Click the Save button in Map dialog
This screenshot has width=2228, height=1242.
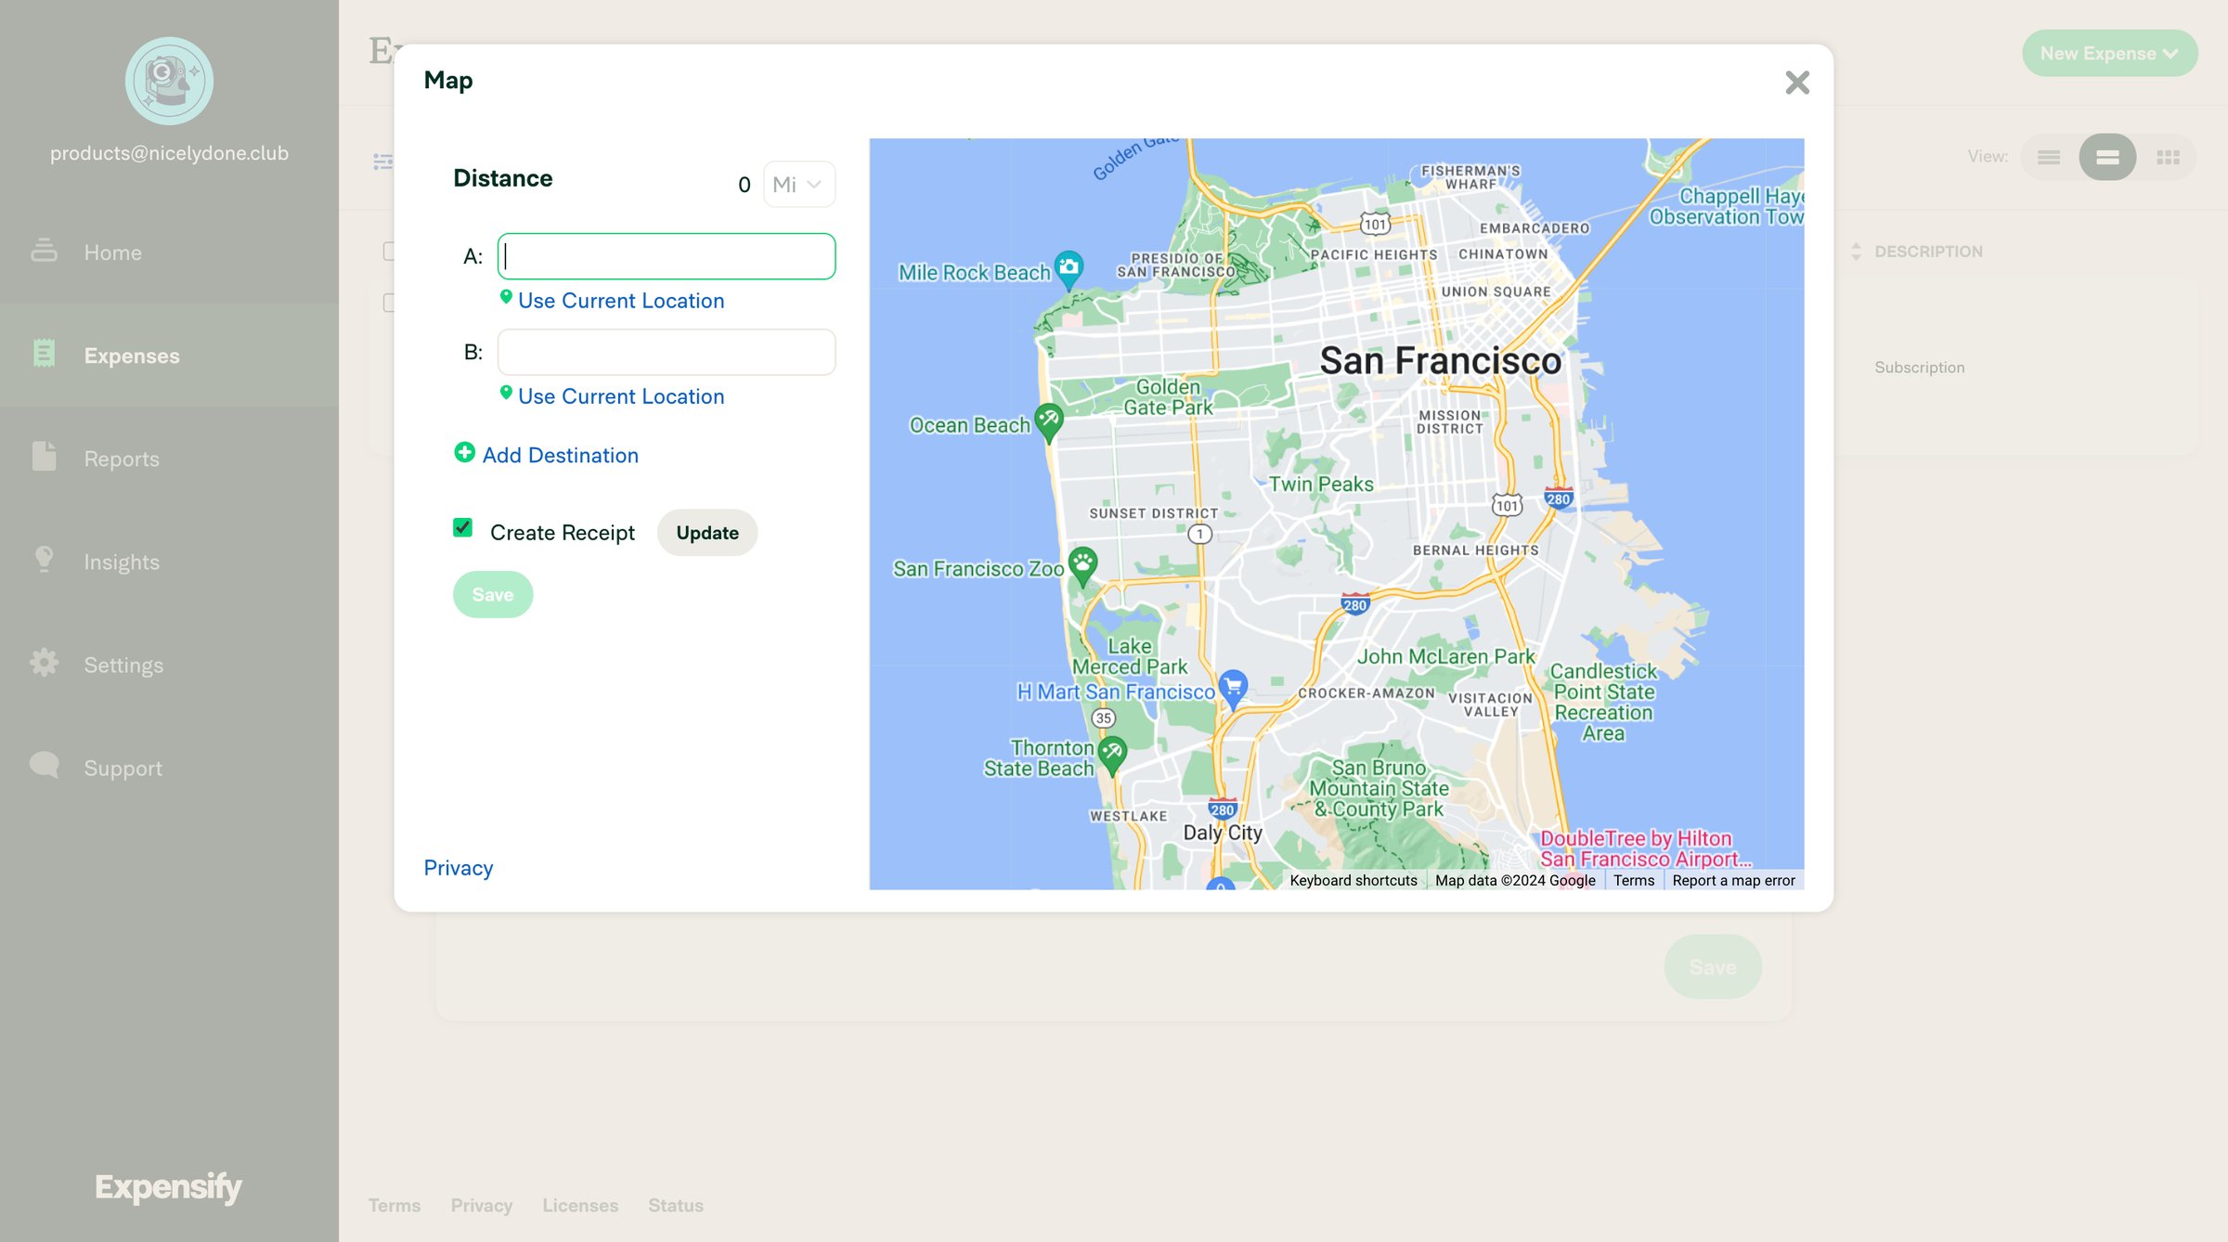493,594
